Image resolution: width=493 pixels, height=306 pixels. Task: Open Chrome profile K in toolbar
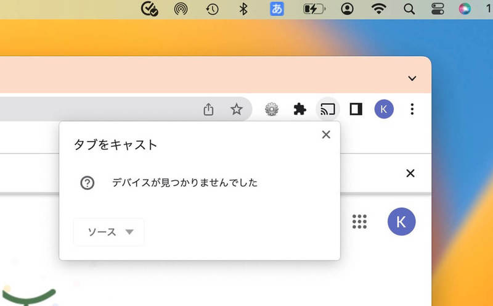click(x=383, y=109)
